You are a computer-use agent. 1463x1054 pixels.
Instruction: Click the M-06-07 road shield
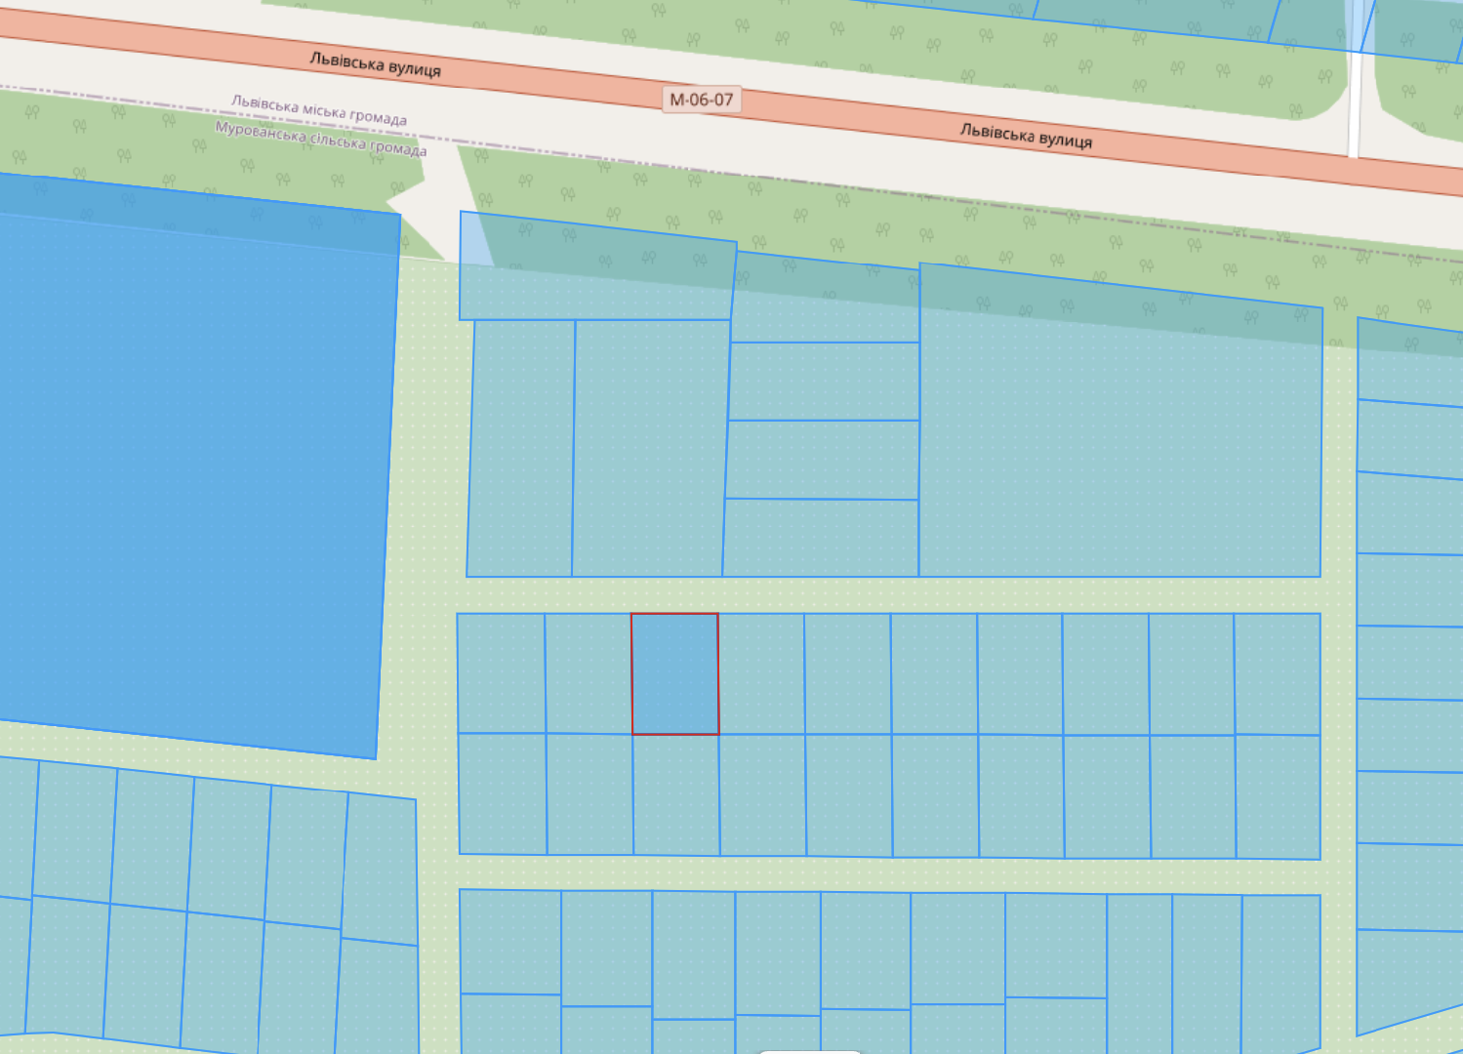[x=701, y=100]
